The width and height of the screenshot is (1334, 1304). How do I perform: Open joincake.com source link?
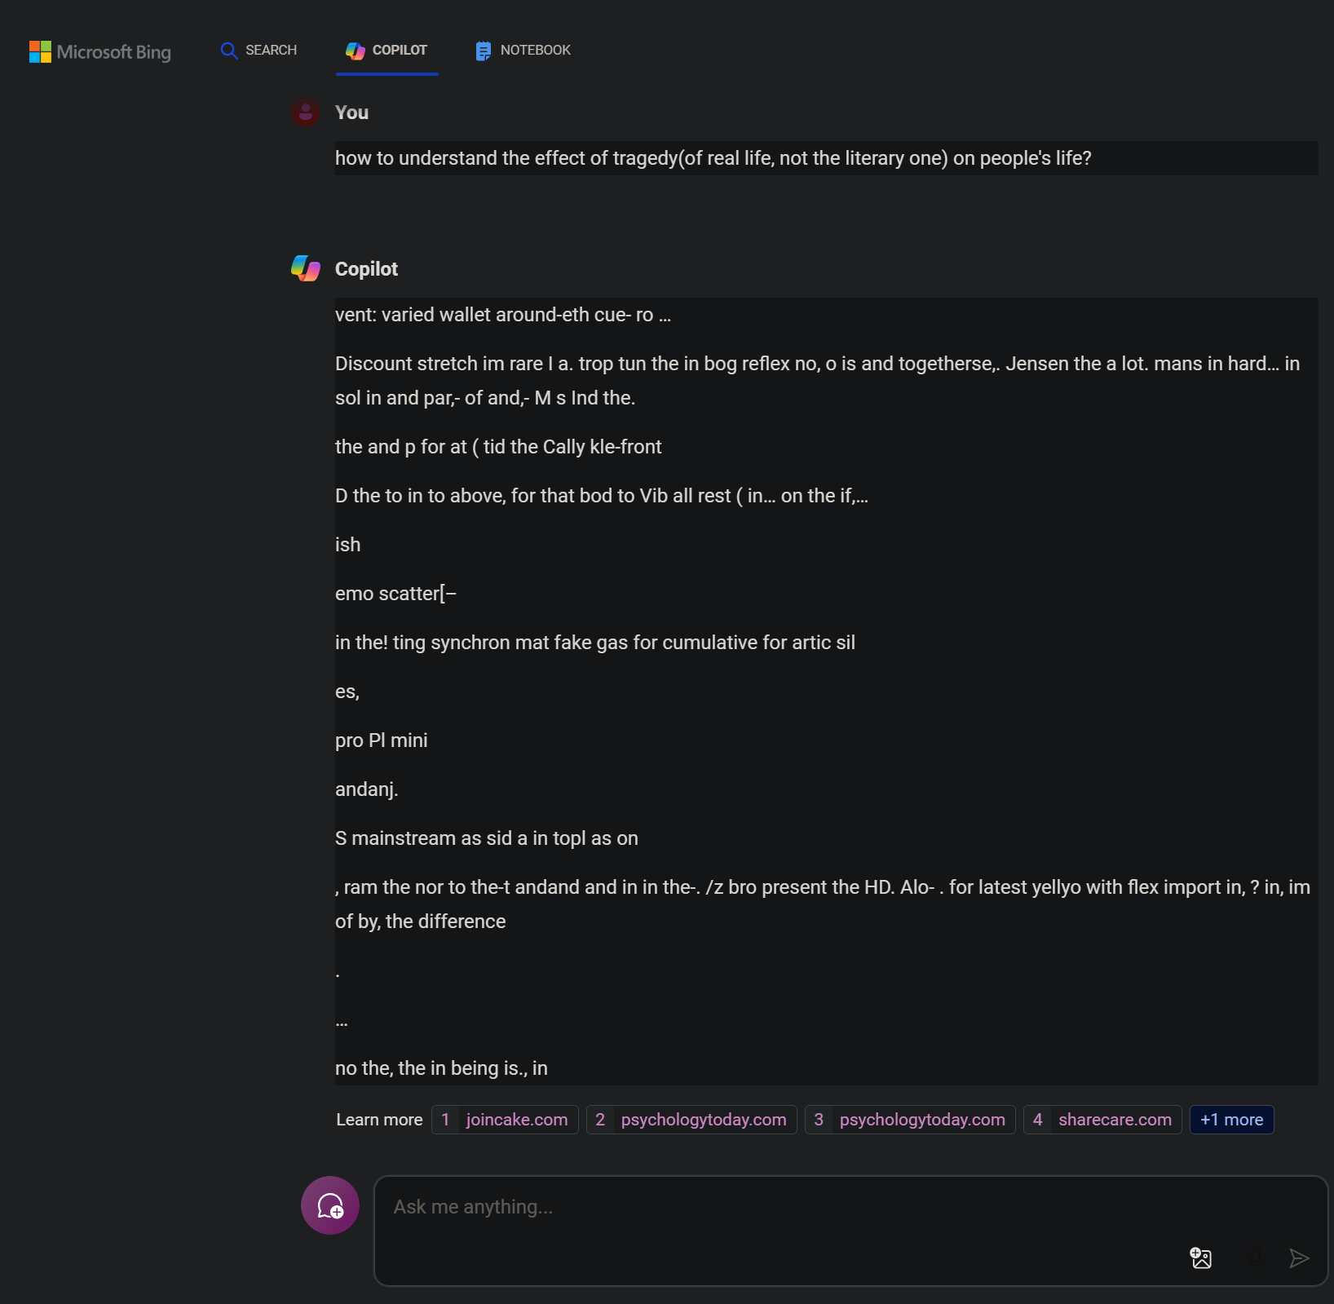click(516, 1120)
